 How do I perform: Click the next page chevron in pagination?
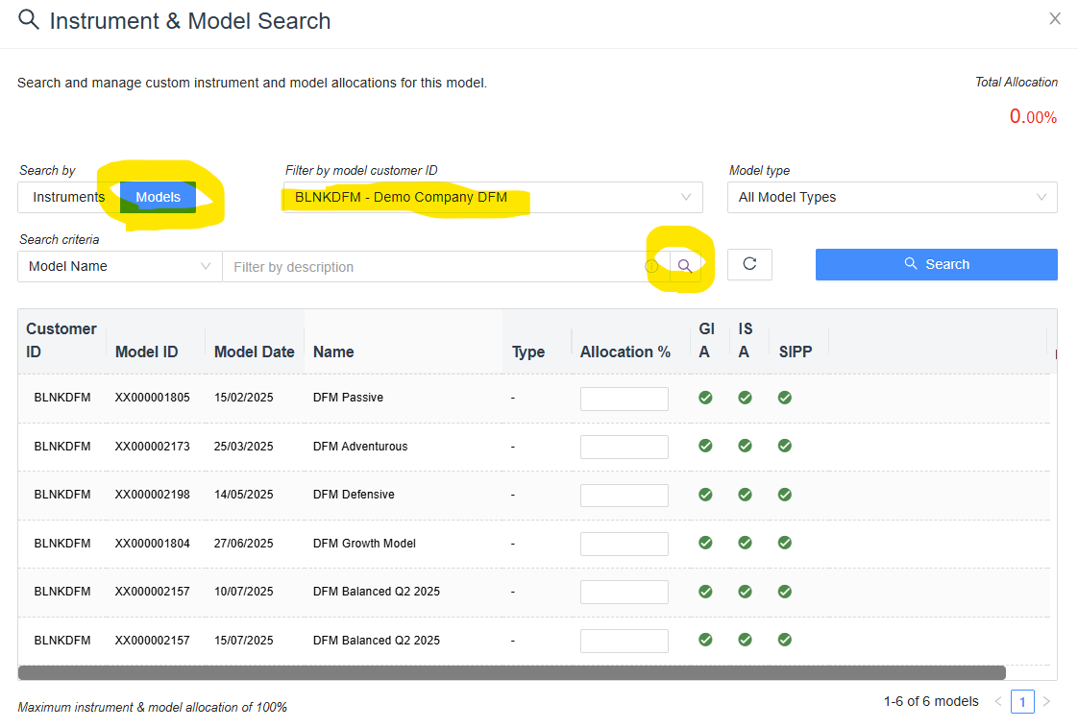[1046, 702]
